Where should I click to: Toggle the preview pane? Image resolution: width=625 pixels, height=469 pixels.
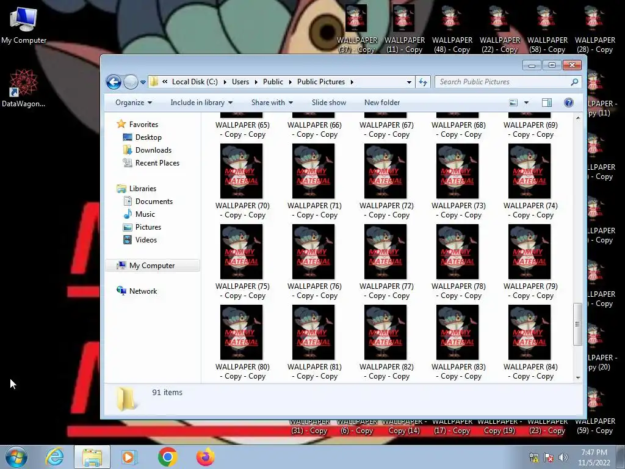tap(546, 103)
